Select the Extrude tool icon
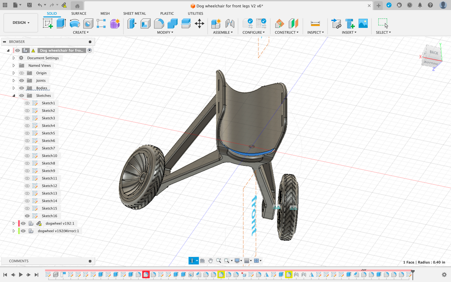The width and height of the screenshot is (451, 282). click(x=61, y=23)
